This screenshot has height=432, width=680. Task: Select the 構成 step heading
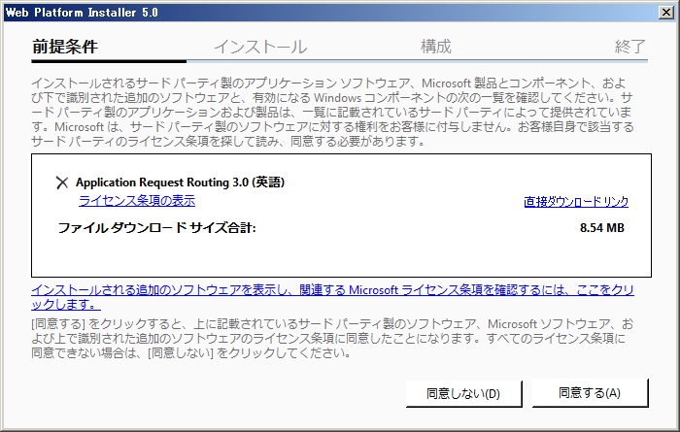(x=435, y=47)
